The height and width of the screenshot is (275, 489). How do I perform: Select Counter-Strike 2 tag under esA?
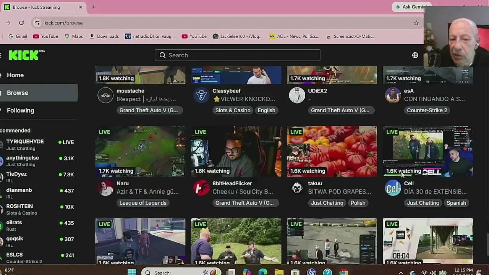pyautogui.click(x=427, y=110)
